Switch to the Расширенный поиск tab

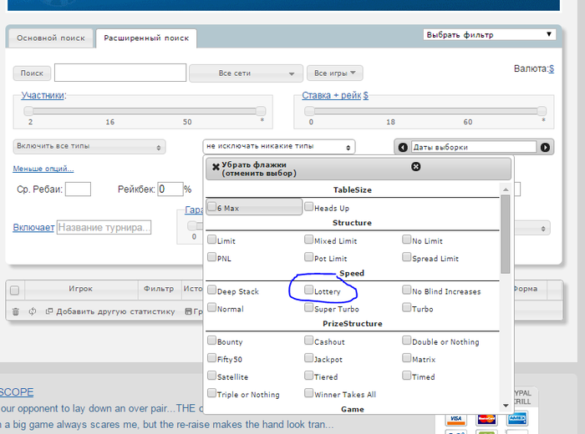pos(146,38)
